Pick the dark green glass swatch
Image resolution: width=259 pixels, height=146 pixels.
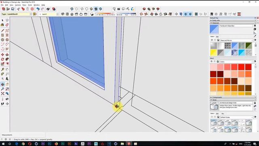click(248, 46)
